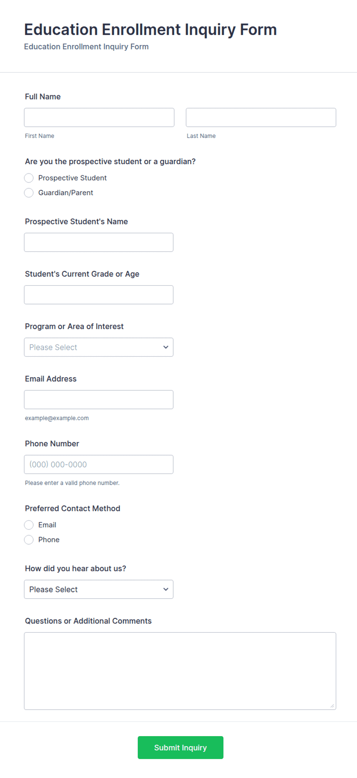
Task: Choose Email as preferred contact method
Action: [29, 525]
